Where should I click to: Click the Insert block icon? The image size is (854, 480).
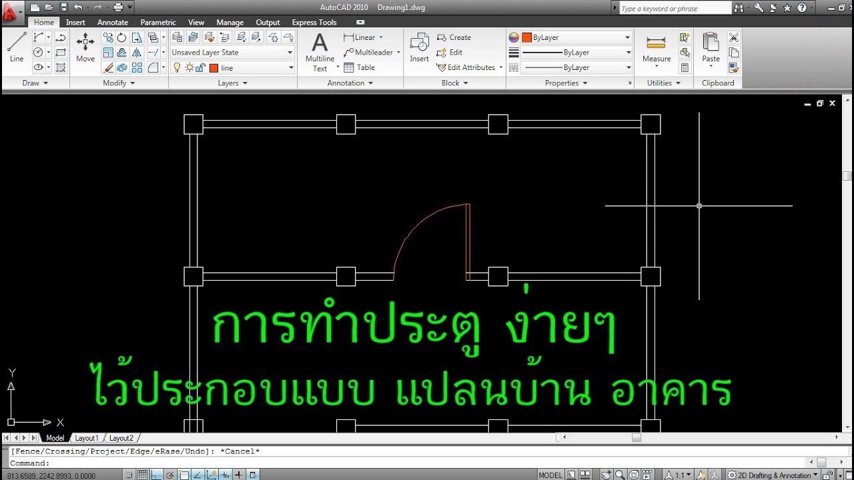tap(420, 47)
